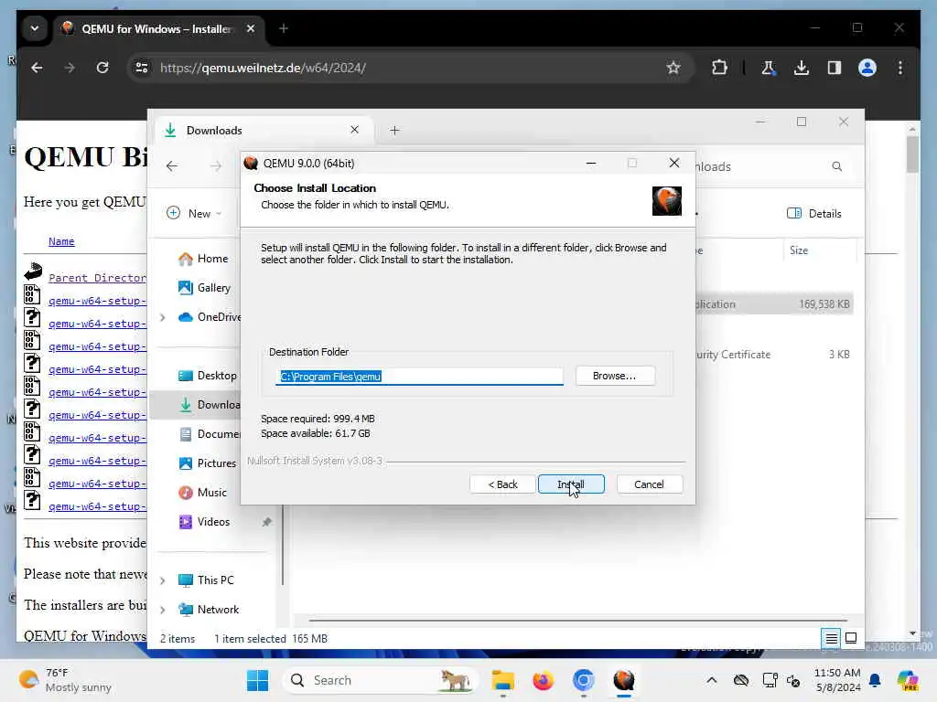The width and height of the screenshot is (937, 702).
Task: Click the Install button in QEMU setup
Action: tap(571, 484)
